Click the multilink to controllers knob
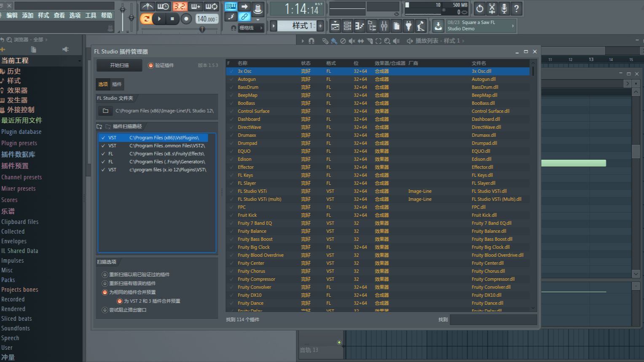644x362 pixels. pos(258,9)
